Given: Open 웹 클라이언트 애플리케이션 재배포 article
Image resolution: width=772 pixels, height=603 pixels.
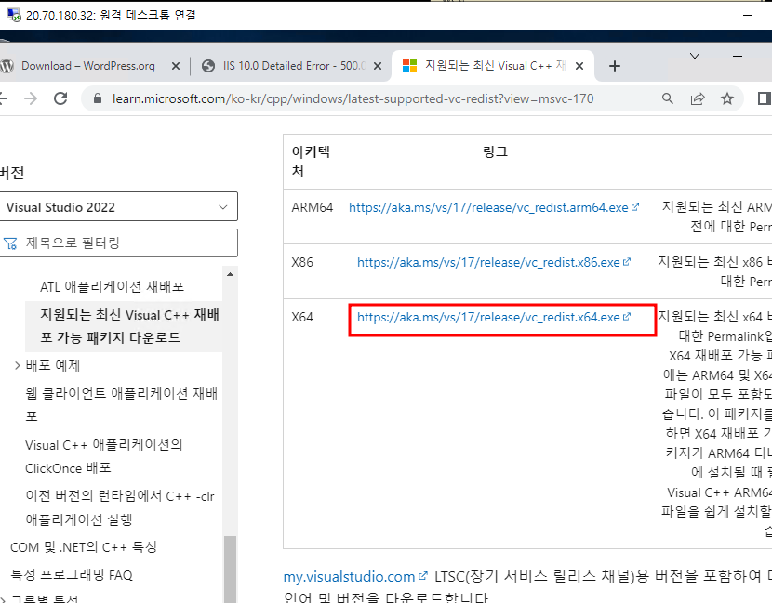Looking at the screenshot, I should point(121,404).
